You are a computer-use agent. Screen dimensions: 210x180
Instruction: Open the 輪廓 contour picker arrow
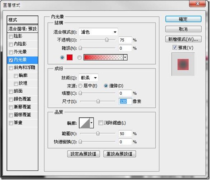pos(92,123)
